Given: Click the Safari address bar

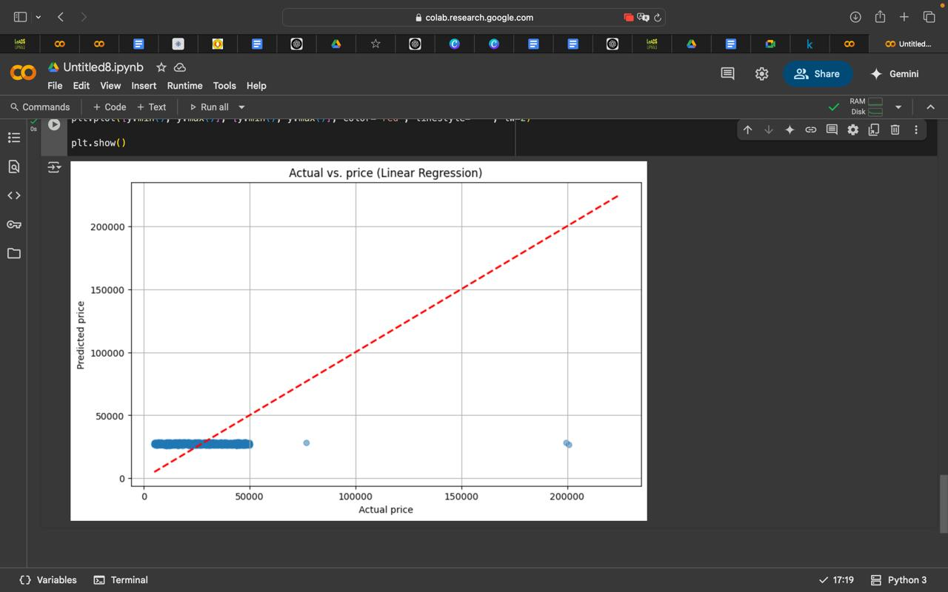Looking at the screenshot, I should pyautogui.click(x=474, y=17).
